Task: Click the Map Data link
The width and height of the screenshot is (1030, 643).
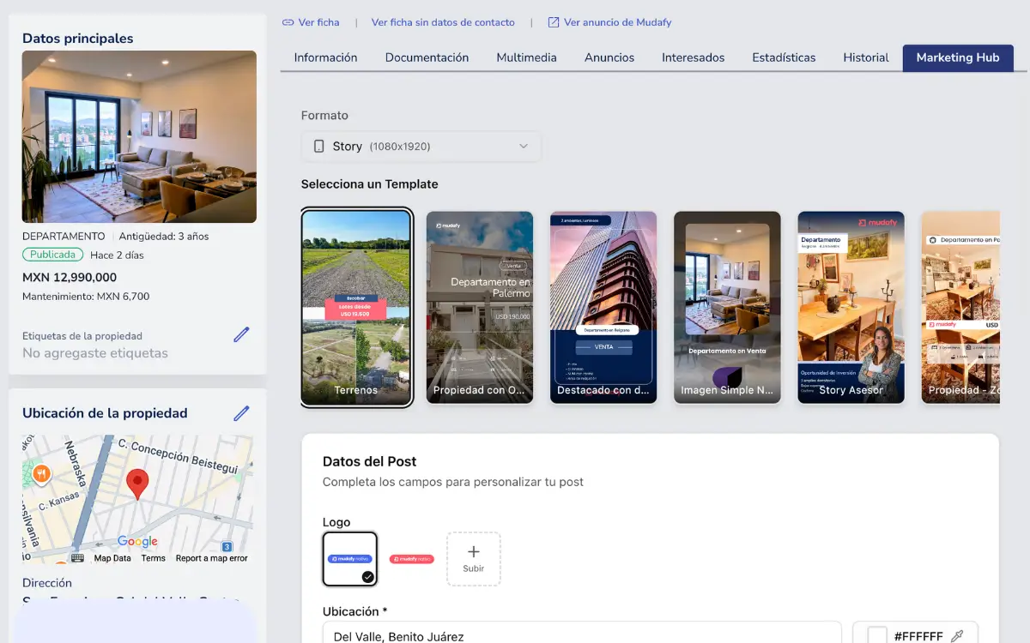Action: [x=112, y=558]
